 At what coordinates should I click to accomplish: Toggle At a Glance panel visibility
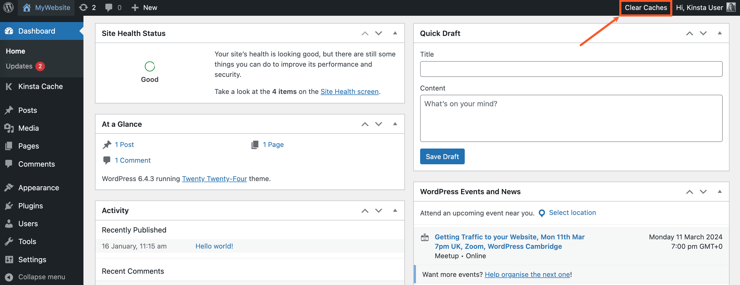(395, 124)
